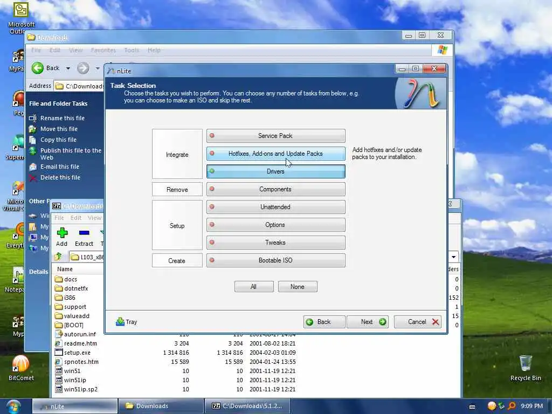Screen dimensions: 552x414
Task: Select the Integrate group label
Action: 177,155
